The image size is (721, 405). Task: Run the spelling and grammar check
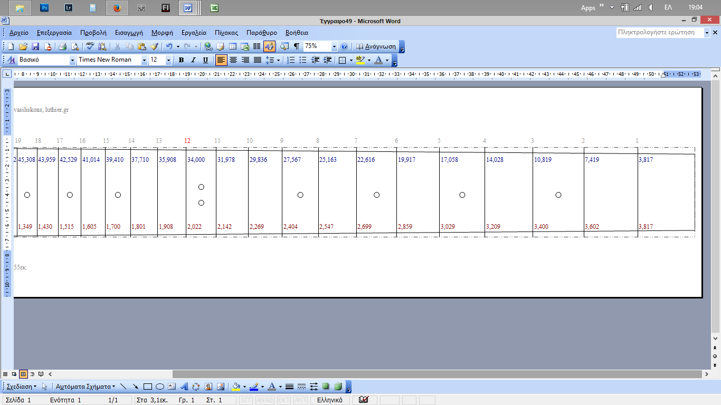coord(90,46)
